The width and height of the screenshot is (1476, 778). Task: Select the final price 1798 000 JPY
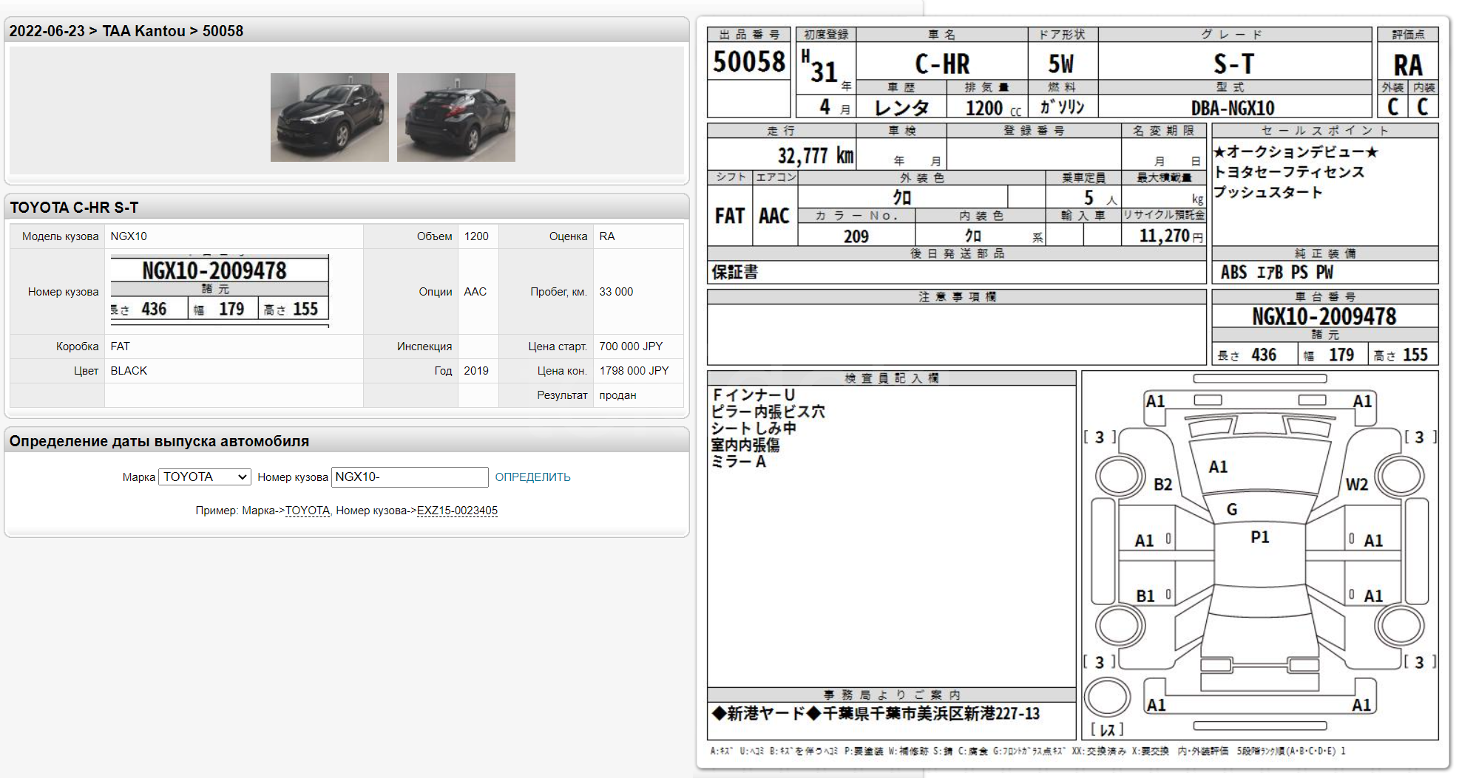[x=634, y=371]
